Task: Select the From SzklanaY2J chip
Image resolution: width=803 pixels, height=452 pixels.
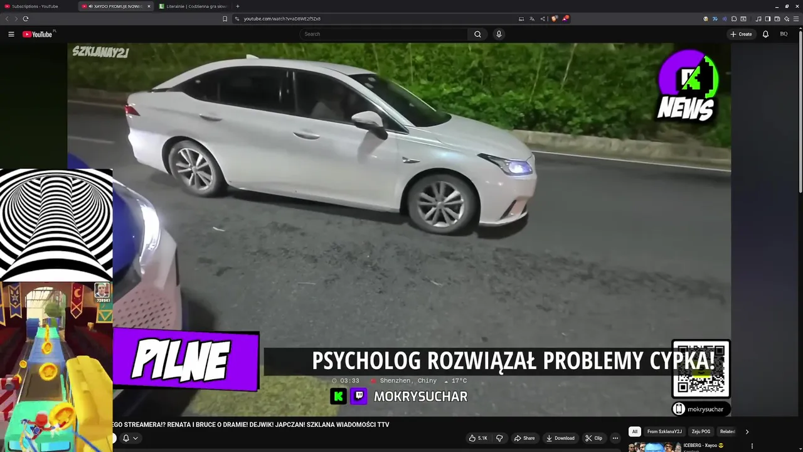Action: (664, 431)
